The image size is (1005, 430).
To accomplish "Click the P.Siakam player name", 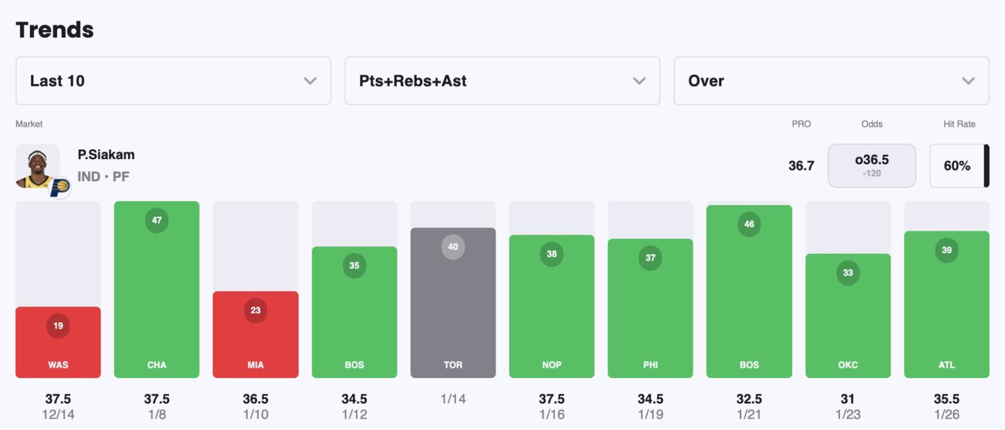I will [x=106, y=155].
